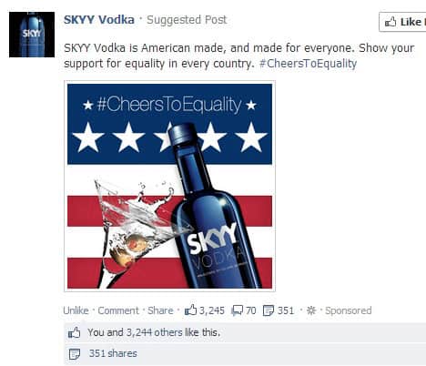The height and width of the screenshot is (366, 426).
Task: Click the SKYY Vodka profile picture
Action: pyautogui.click(x=32, y=35)
